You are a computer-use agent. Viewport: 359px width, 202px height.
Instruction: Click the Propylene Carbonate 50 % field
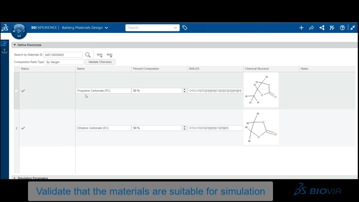click(157, 91)
